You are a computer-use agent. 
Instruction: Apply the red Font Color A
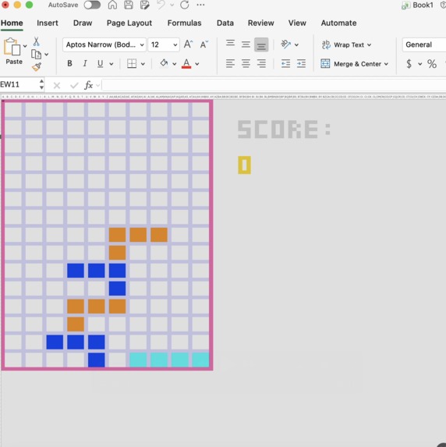click(x=186, y=63)
